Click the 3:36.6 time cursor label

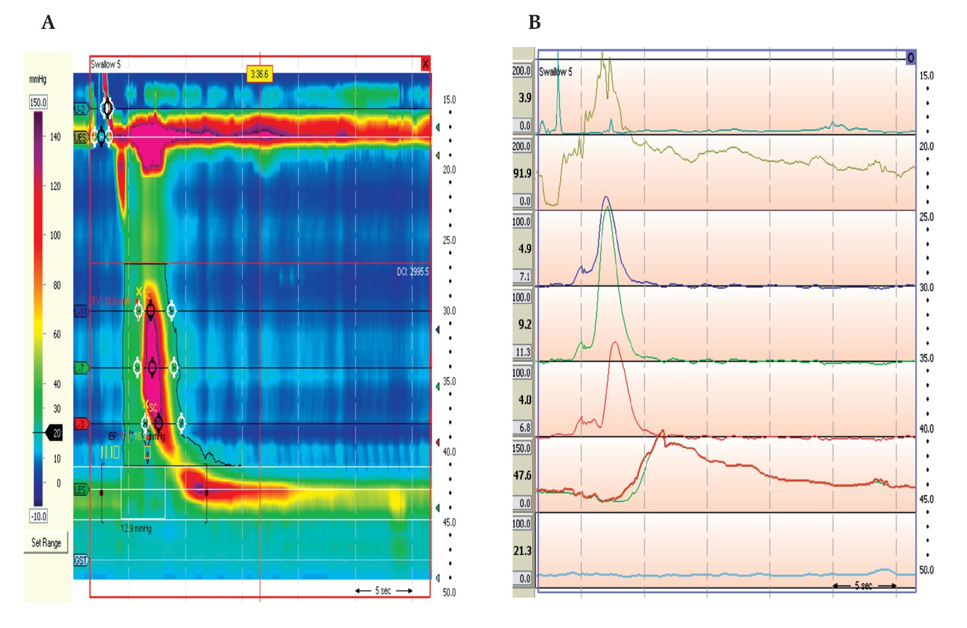[x=259, y=74]
